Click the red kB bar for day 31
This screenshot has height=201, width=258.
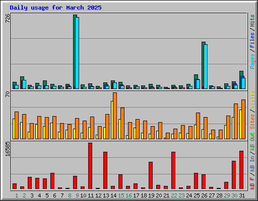[x=241, y=170]
